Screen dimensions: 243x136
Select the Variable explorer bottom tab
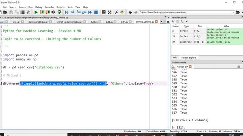click(x=189, y=58)
